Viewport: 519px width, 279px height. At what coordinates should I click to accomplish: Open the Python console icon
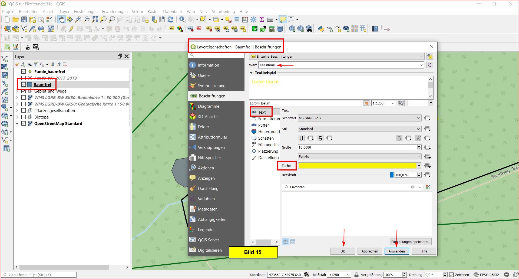321,29
